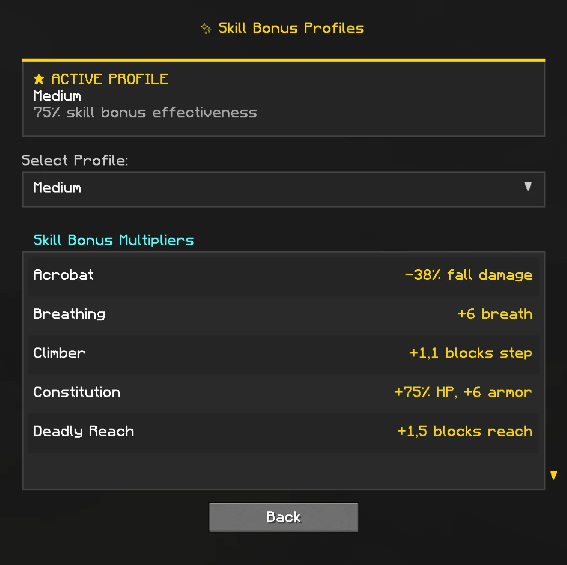Click the +6 breath bonus value
Viewport: 567px width, 565px height.
495,314
